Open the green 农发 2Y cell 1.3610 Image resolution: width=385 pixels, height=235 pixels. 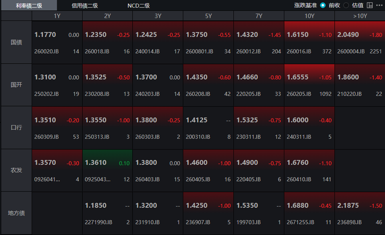[107, 170]
